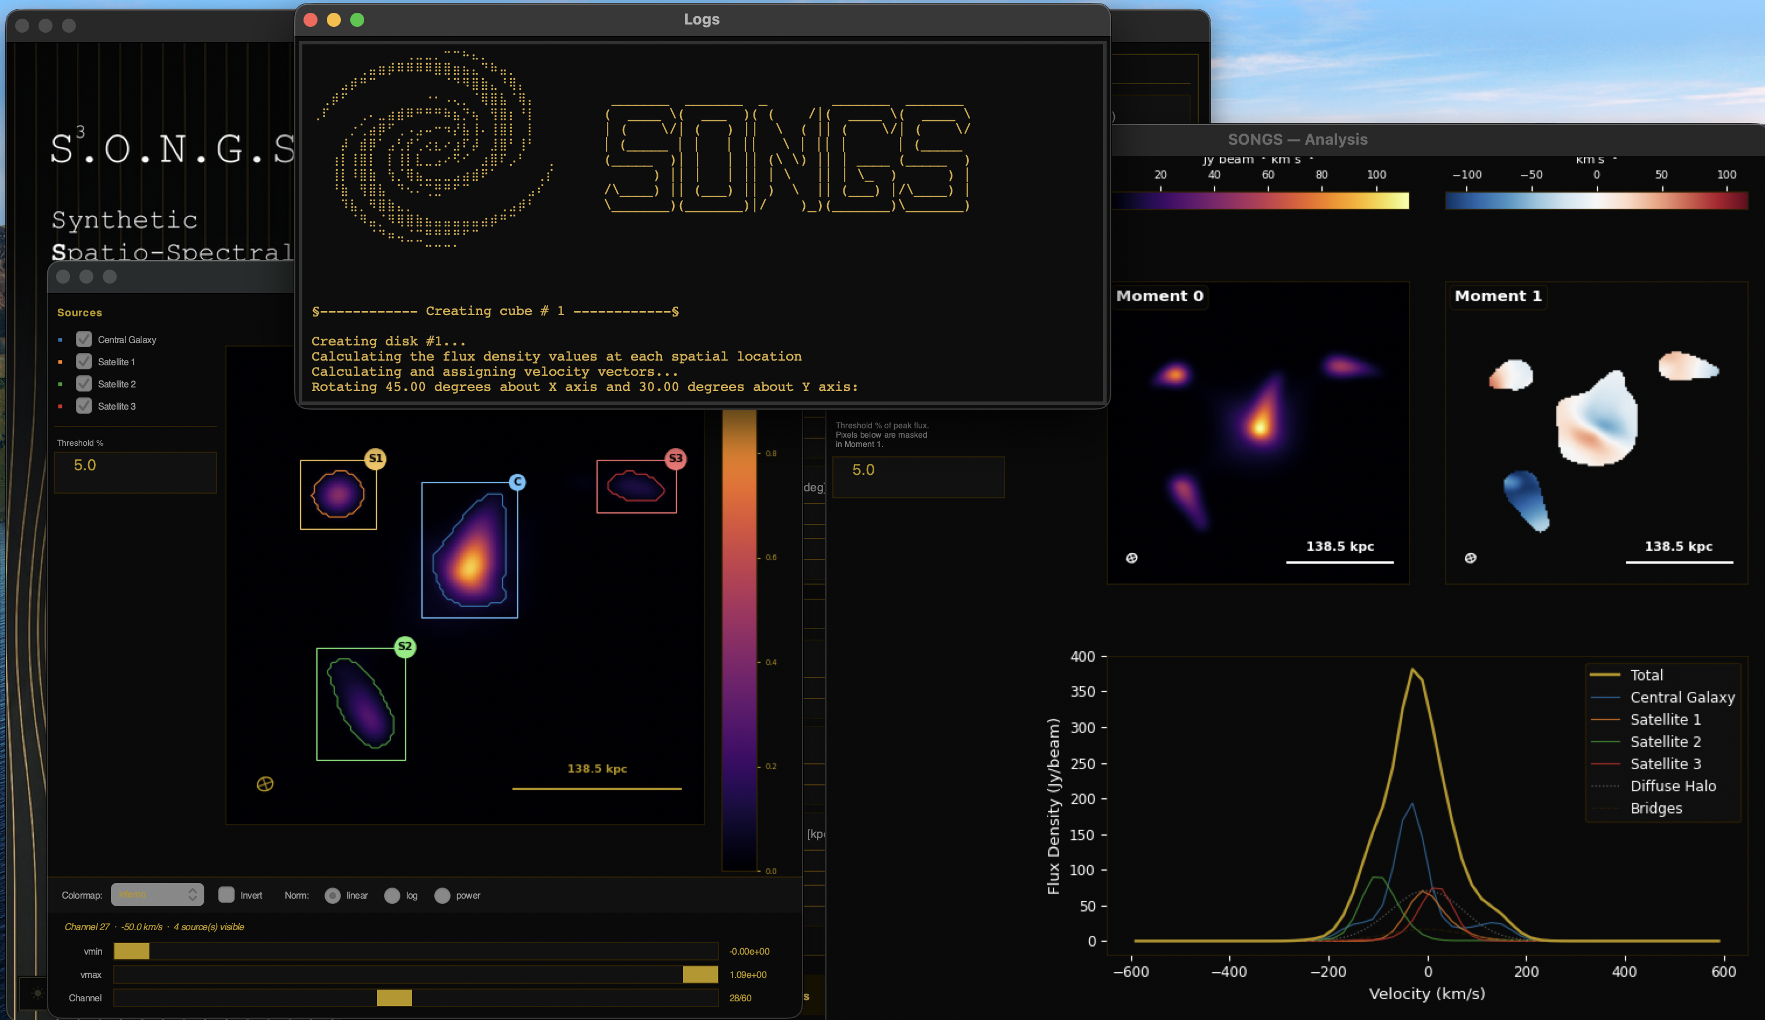Click the S1 source marker badge
The image size is (1765, 1020).
click(376, 459)
